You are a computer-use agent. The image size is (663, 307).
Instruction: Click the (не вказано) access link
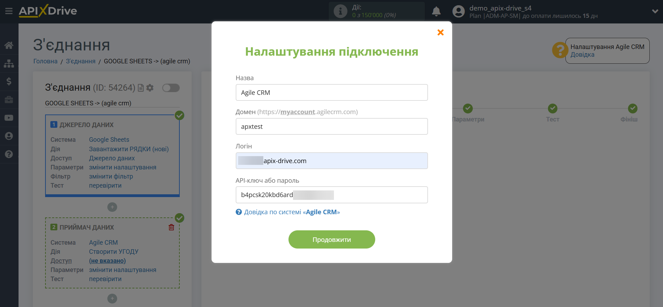click(x=107, y=261)
